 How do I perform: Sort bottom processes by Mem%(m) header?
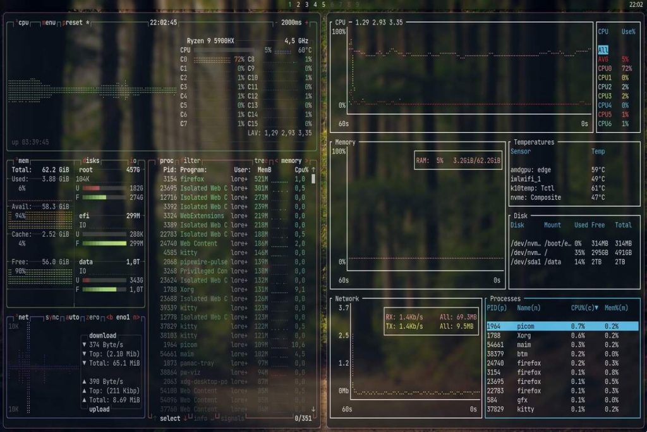click(615, 308)
